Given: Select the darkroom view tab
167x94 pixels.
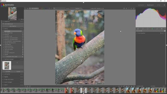Looking at the screenshot, I should coord(150,5).
